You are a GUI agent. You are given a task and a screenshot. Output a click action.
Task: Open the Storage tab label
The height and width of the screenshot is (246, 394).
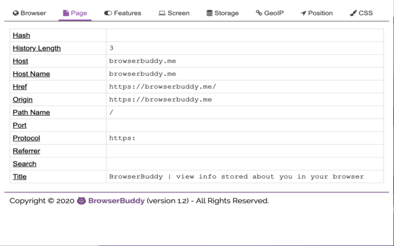tap(227, 13)
